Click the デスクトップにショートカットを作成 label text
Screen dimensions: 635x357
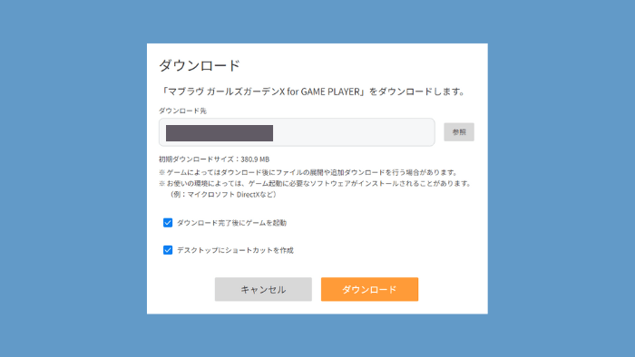pyautogui.click(x=235, y=250)
